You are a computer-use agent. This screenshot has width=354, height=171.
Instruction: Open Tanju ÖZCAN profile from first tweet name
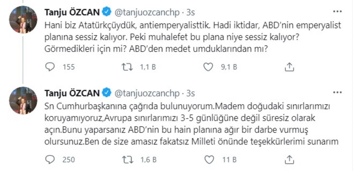point(72,12)
